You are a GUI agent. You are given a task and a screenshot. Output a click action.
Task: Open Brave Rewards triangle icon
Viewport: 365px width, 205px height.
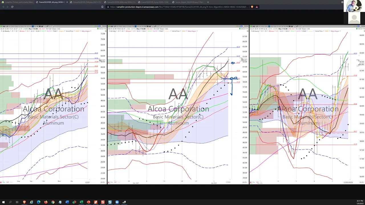click(257, 7)
